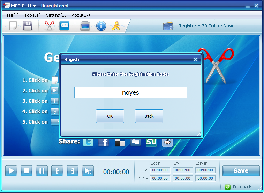Click the green Feedback phone icon

point(228,187)
